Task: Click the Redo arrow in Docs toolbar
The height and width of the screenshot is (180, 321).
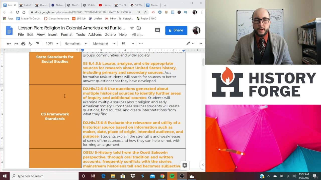Action: click(16, 43)
